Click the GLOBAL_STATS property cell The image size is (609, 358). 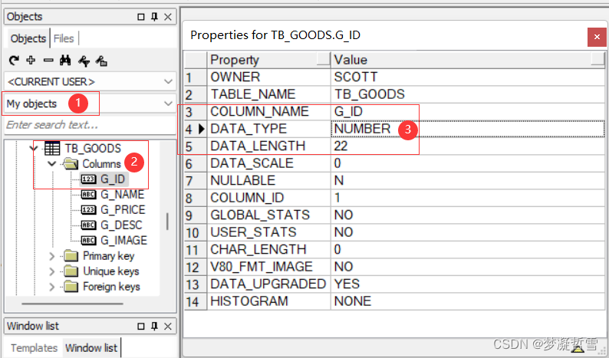(x=268, y=215)
